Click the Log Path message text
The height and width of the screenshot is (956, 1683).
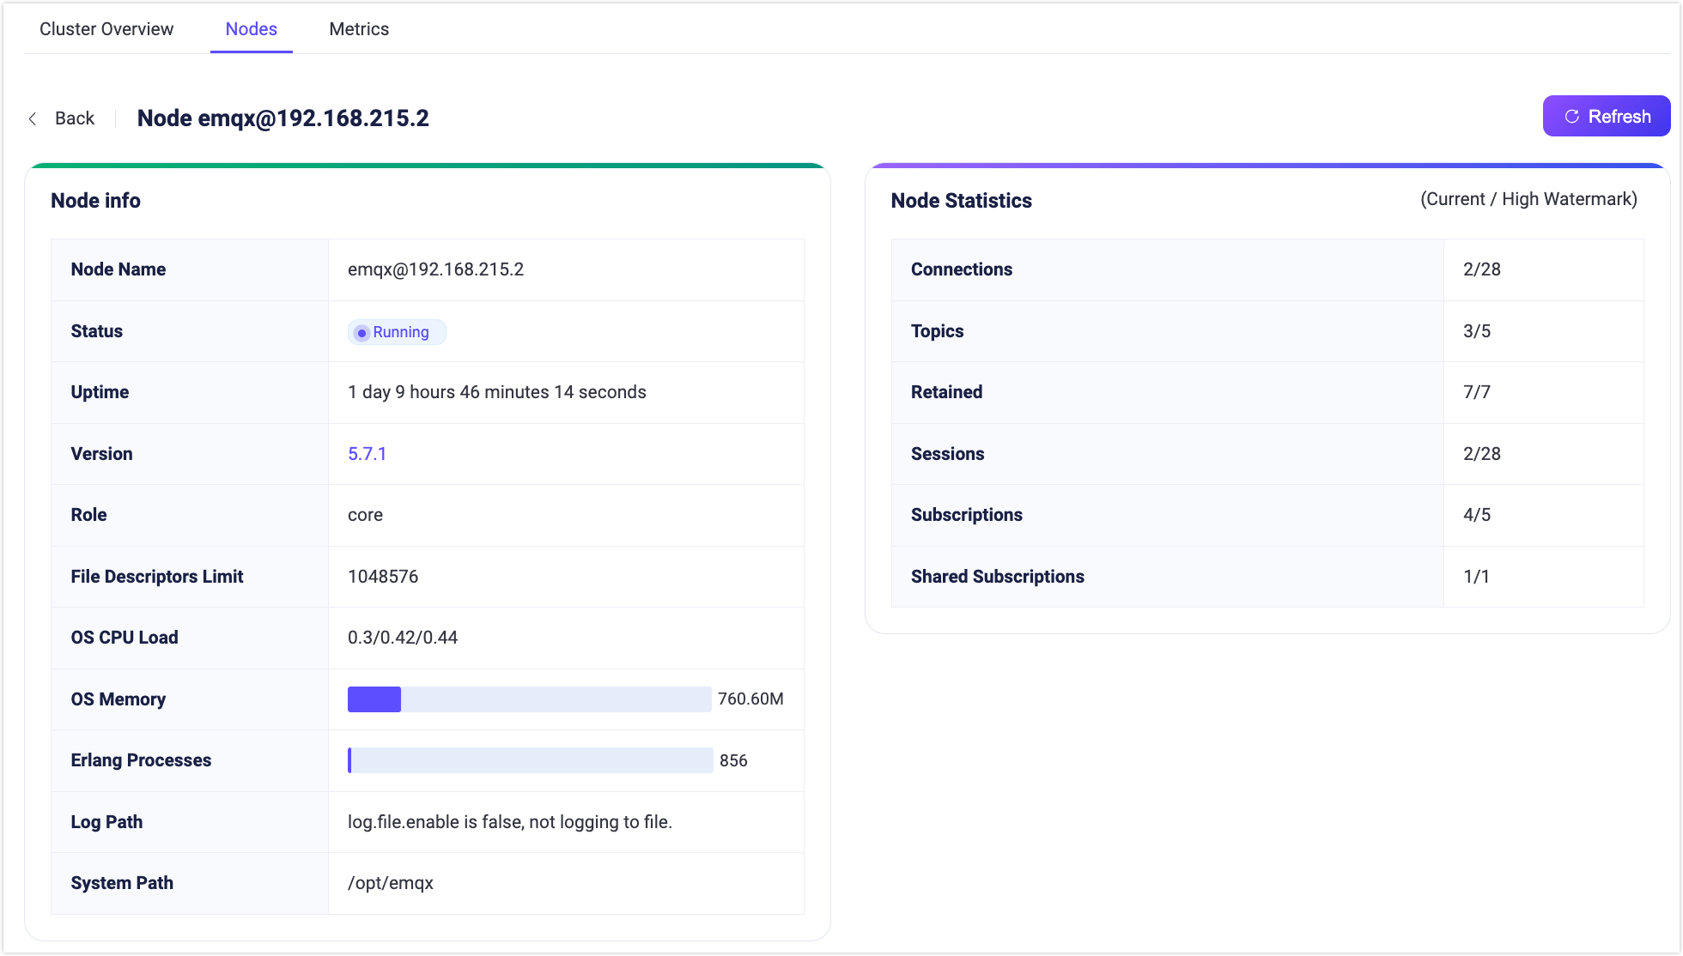pyautogui.click(x=509, y=822)
